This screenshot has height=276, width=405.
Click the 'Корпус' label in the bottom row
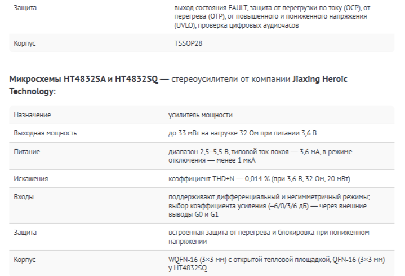[25, 260]
